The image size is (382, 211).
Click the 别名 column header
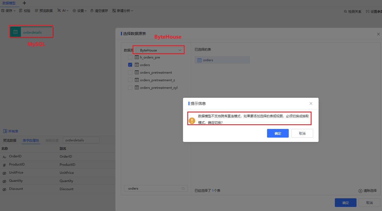coord(63,148)
